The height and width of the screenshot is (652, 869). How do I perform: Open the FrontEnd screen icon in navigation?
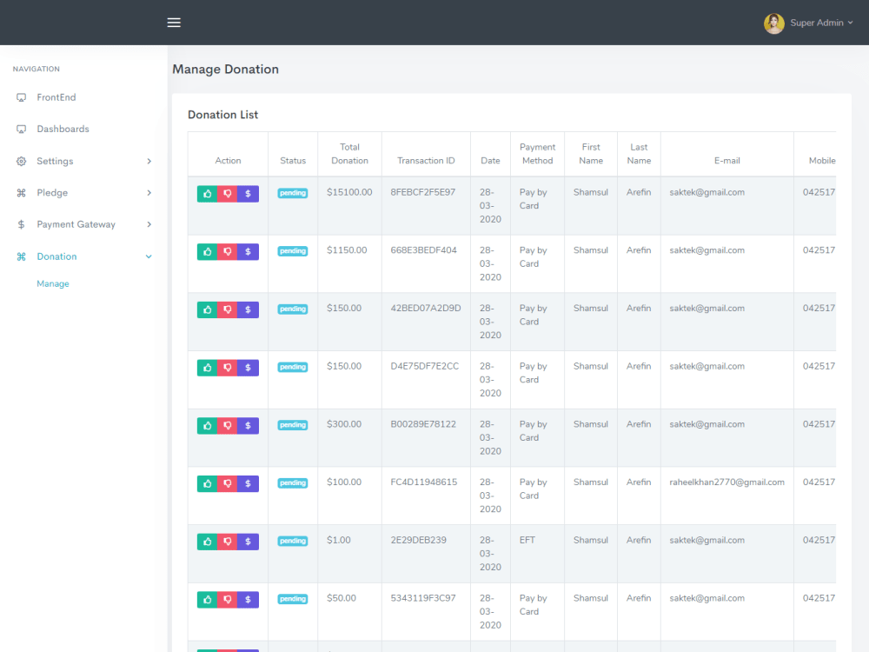(21, 96)
